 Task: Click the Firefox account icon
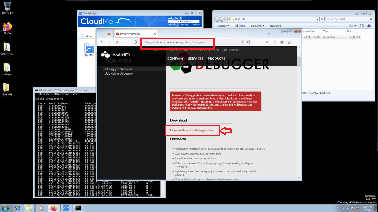pos(282,42)
